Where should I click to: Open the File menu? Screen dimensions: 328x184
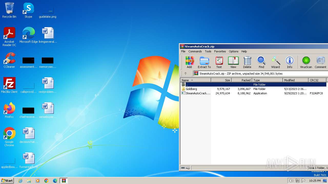coord(183,51)
